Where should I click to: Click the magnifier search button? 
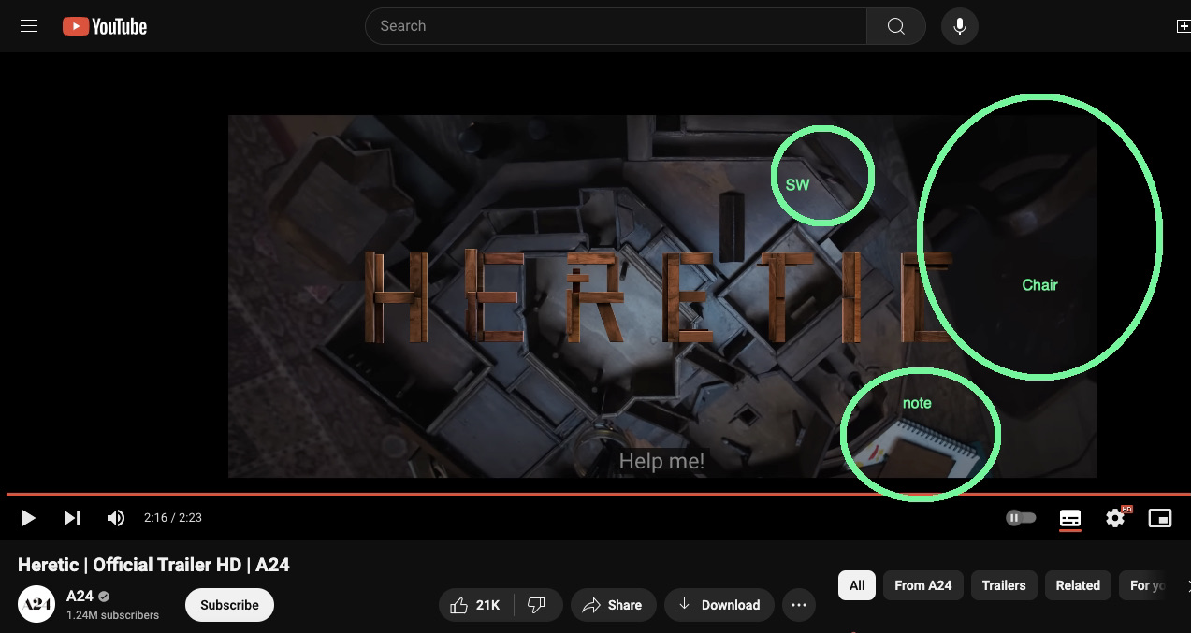tap(896, 26)
